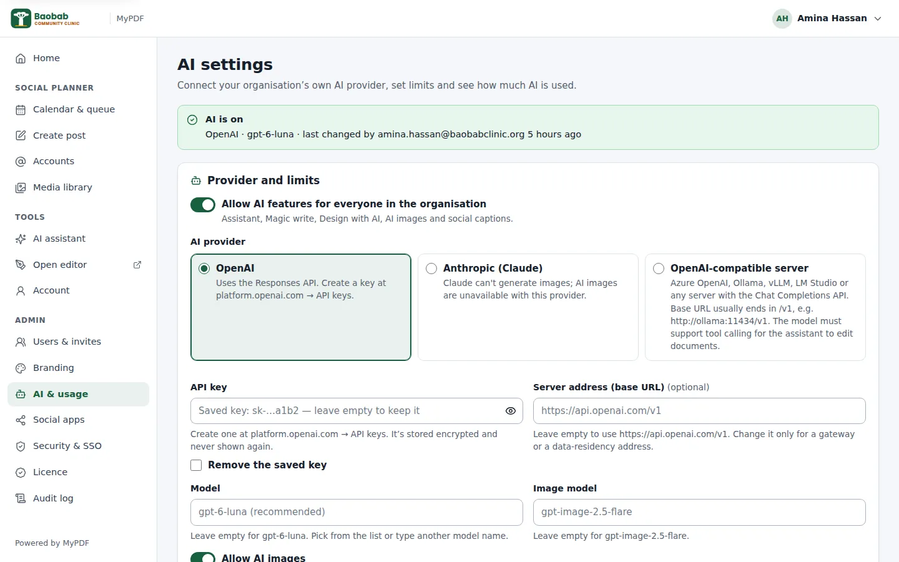Click the Create post pencil icon
This screenshot has width=899, height=562.
click(21, 136)
